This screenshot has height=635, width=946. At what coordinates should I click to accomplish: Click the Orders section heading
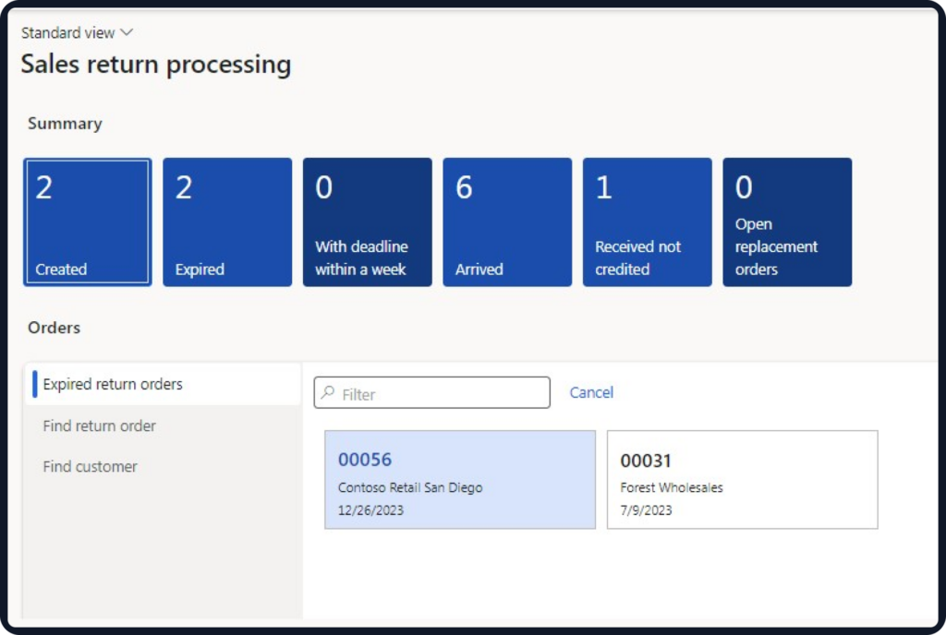click(55, 328)
